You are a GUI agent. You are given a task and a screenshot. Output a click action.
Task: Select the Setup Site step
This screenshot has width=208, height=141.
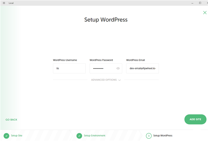click(x=17, y=135)
